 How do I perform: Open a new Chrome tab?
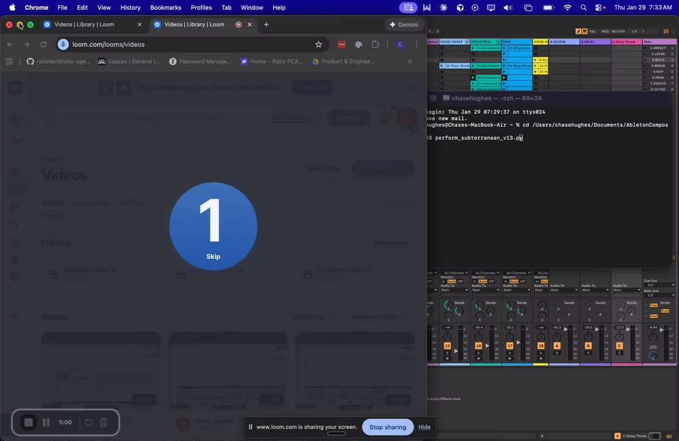pos(266,24)
